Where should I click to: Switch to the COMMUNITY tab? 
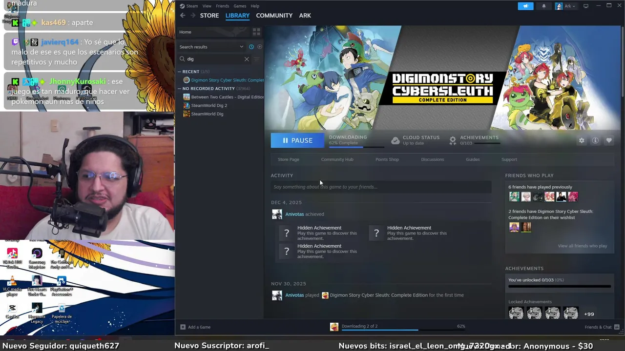point(274,16)
